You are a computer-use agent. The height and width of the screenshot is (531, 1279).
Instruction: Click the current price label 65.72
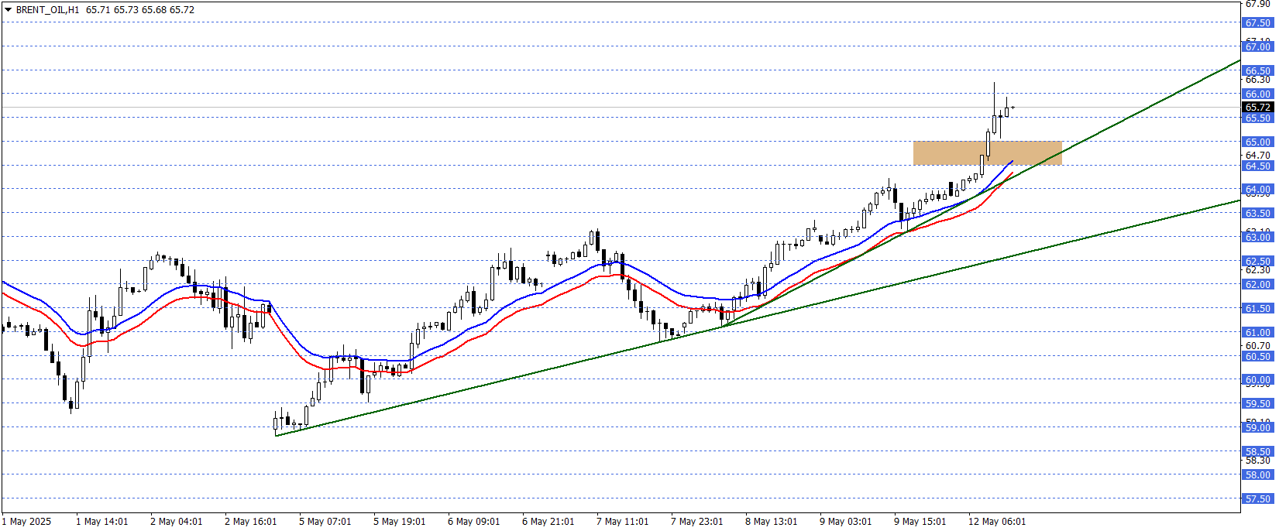point(1257,107)
